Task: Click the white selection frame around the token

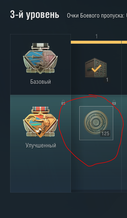Action: (x=96, y=123)
